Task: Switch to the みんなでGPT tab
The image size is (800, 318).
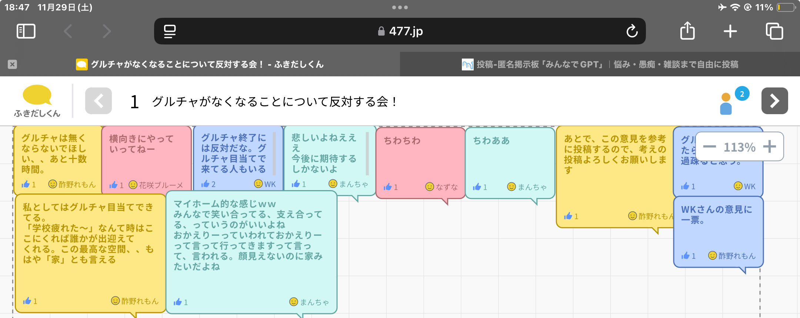Action: pos(600,64)
